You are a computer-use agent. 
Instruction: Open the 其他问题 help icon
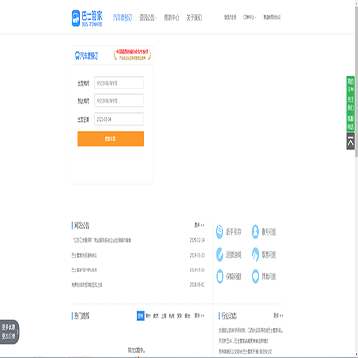tap(255, 276)
